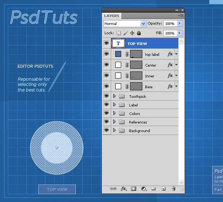Collapse the panel with double-arrow icon
The width and height of the screenshot is (223, 202).
177,10
